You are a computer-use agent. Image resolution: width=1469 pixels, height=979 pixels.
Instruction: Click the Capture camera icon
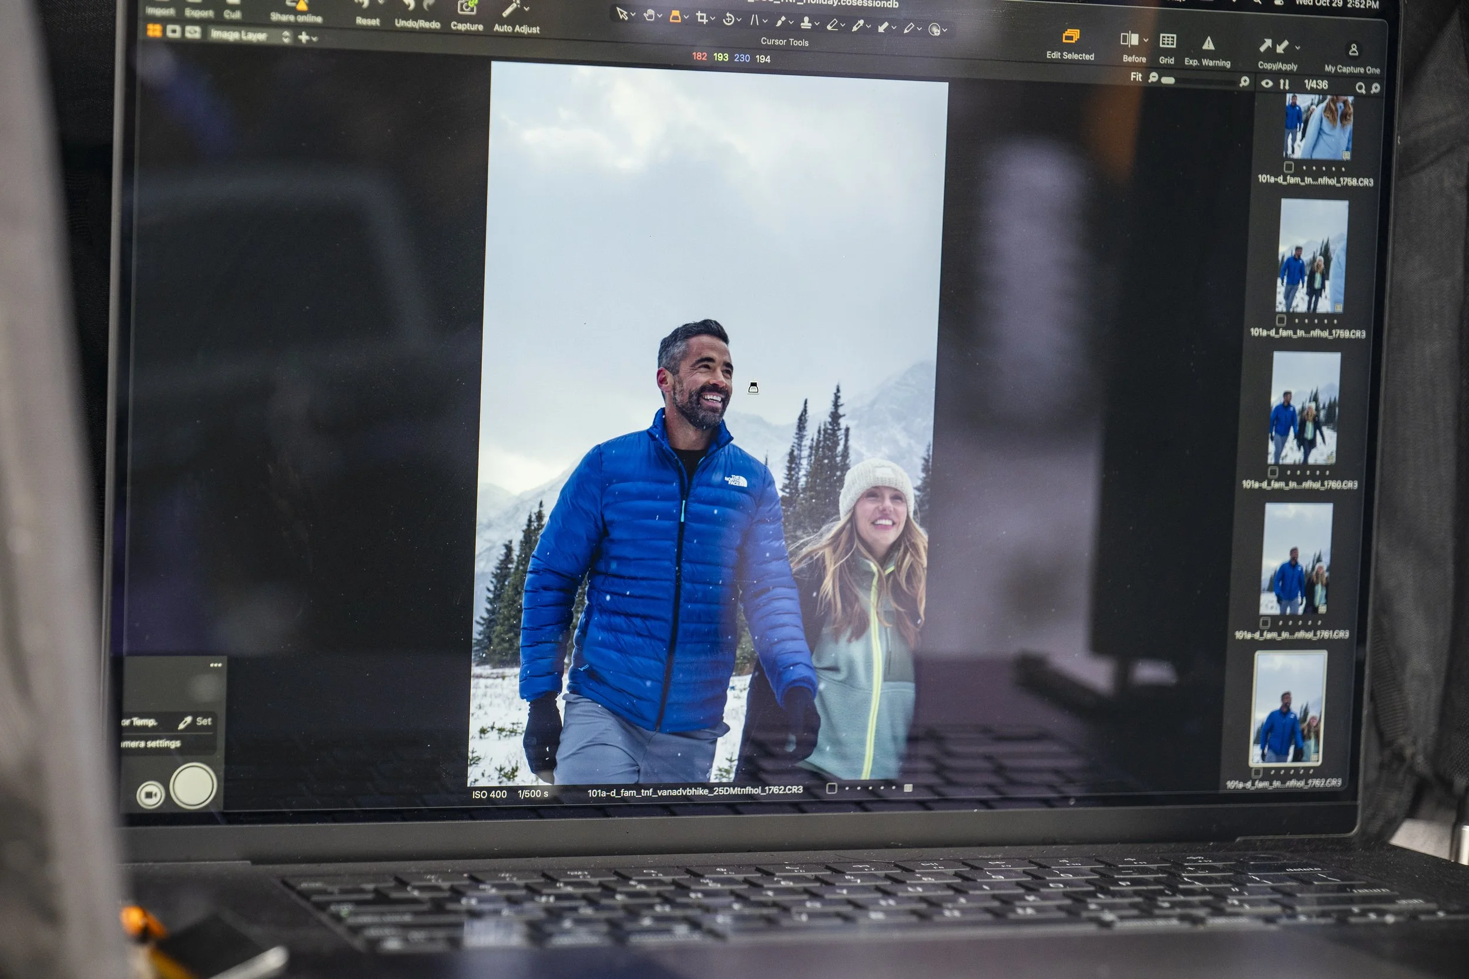tap(467, 9)
